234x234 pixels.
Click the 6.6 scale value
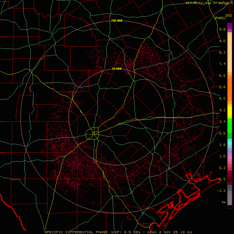coord(222,75)
